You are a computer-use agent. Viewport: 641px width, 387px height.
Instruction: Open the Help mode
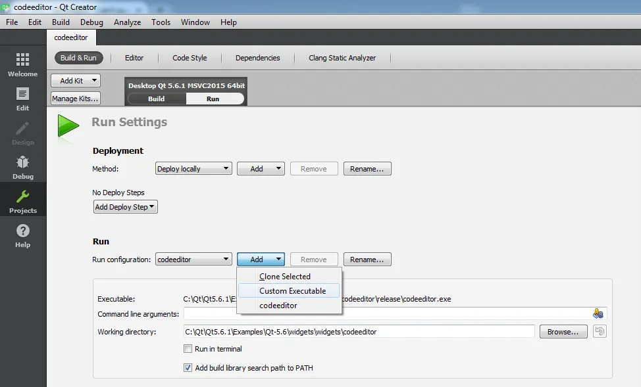tap(23, 235)
